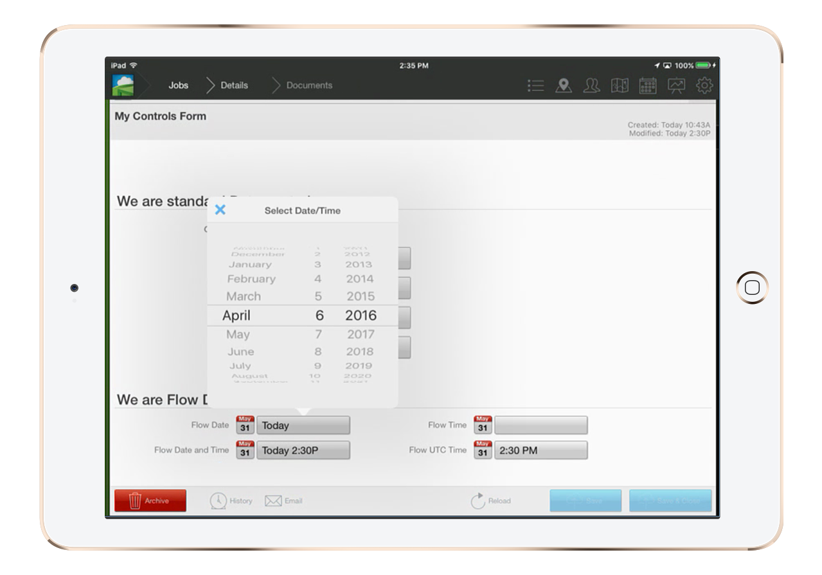Tap the app logo in the navigation bar
Screen dimensions: 822x575
[123, 85]
